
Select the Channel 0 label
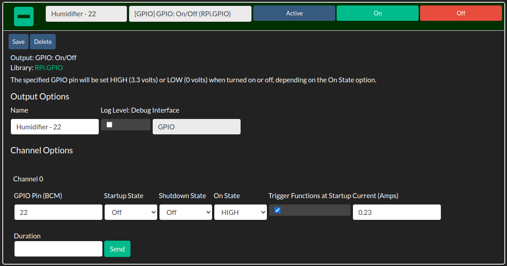tap(28, 179)
